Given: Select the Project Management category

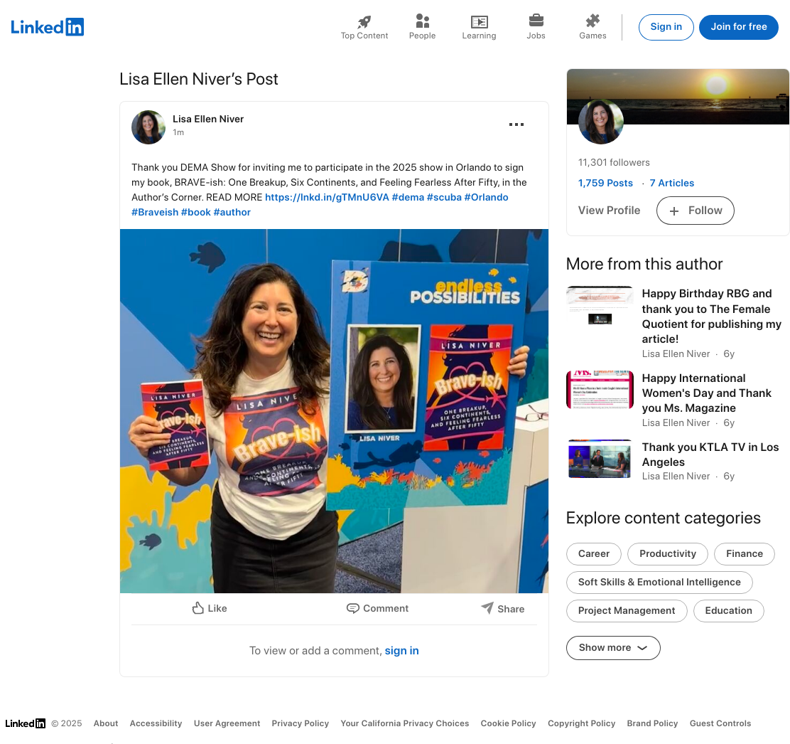Looking at the screenshot, I should [x=627, y=611].
